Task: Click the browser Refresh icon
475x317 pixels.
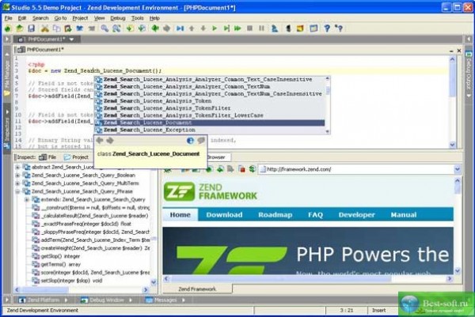Action: (x=252, y=169)
